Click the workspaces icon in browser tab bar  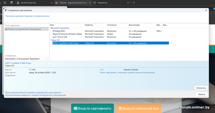(x=5, y=3)
